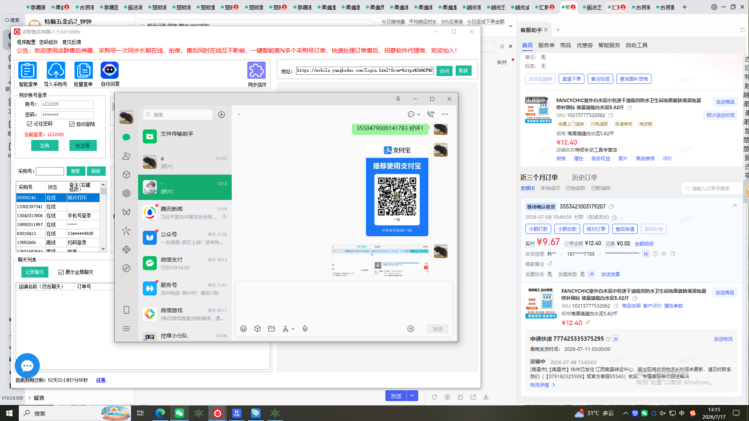Click 记录聊天 button
The image size is (749, 421).
click(35, 272)
